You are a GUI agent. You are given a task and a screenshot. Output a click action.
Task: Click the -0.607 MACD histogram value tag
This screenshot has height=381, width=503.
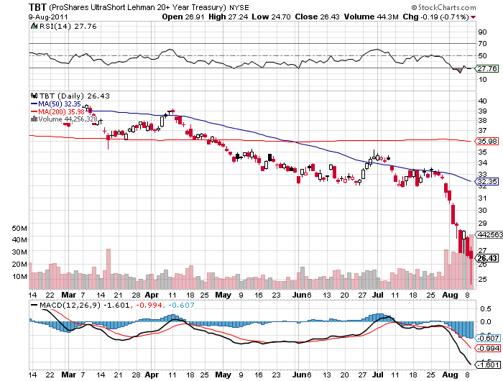tap(488, 338)
